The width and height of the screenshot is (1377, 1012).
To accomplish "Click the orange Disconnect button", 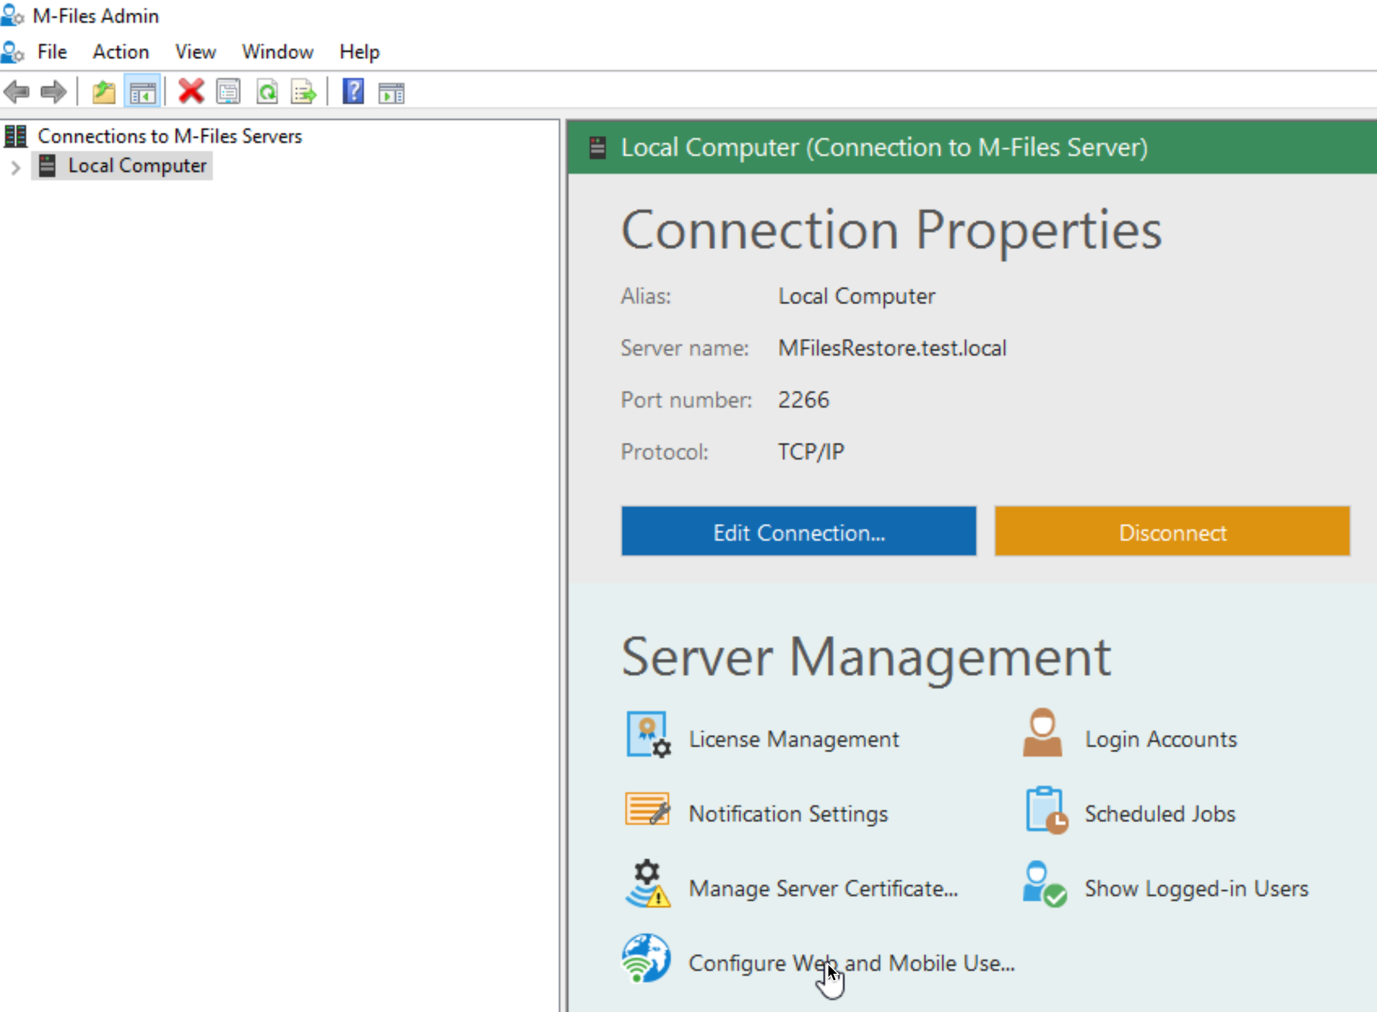I will tap(1173, 531).
